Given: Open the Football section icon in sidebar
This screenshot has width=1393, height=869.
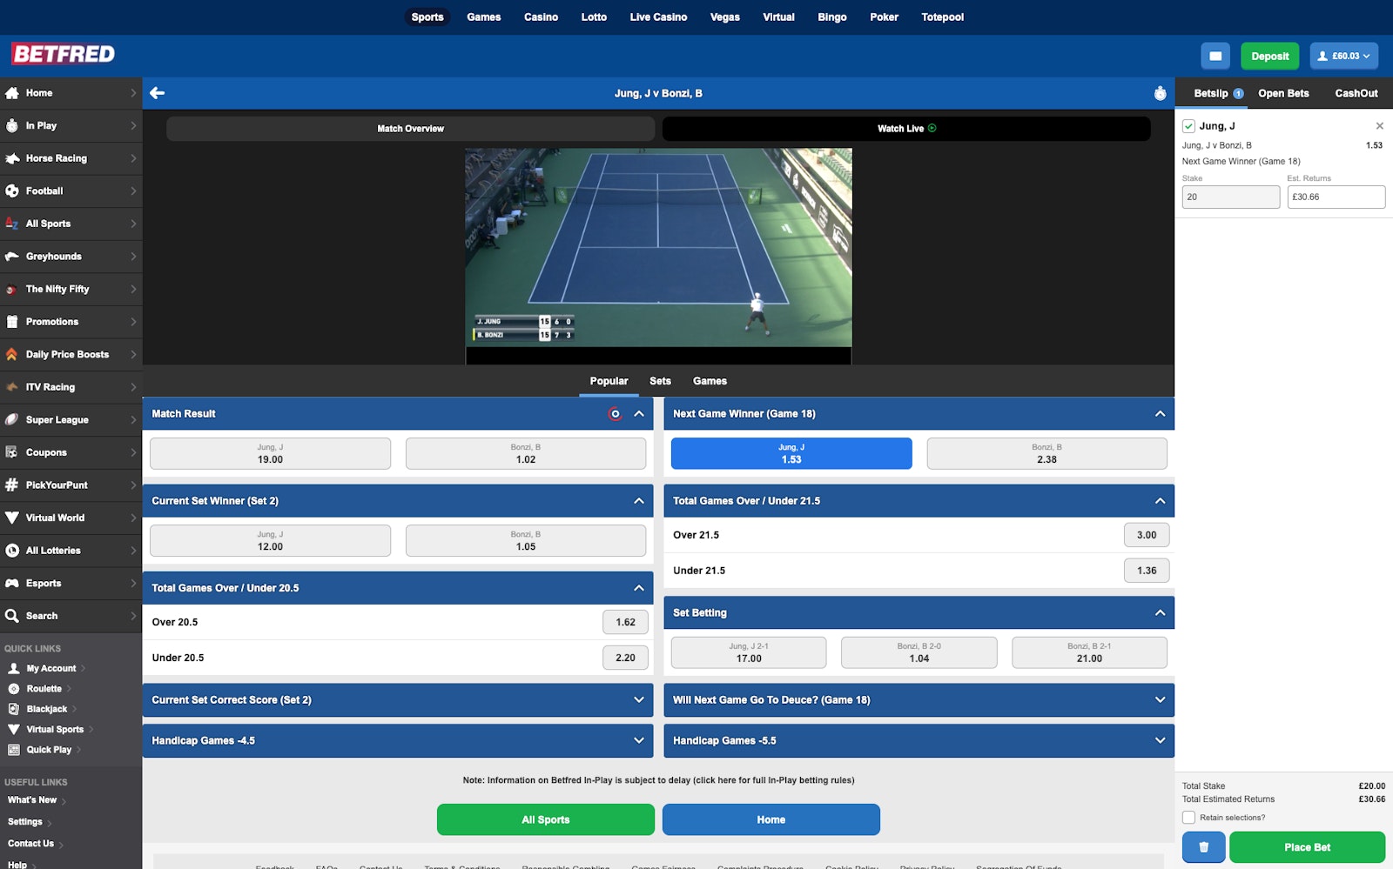Looking at the screenshot, I should (x=12, y=191).
